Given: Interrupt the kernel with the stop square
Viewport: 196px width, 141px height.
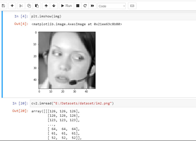Looking at the screenshot, I should (x=78, y=6).
